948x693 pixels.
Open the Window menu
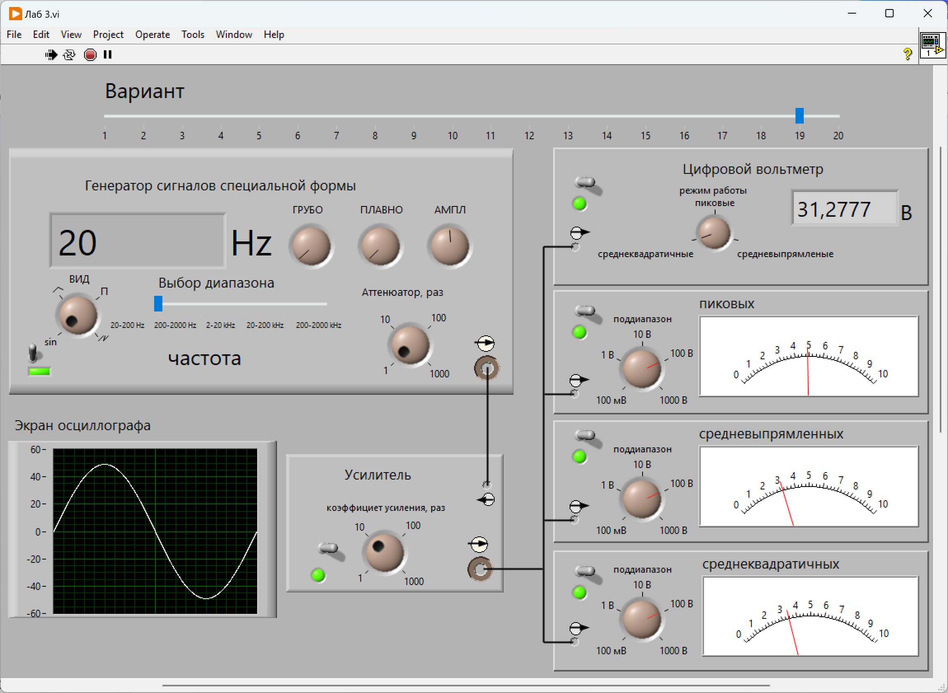(x=234, y=34)
